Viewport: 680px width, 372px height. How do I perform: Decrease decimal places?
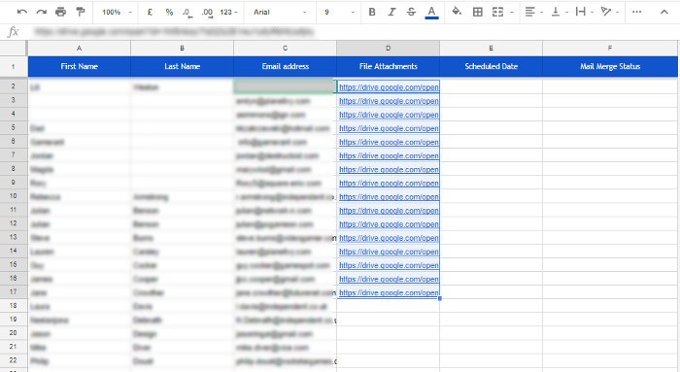pyautogui.click(x=187, y=13)
